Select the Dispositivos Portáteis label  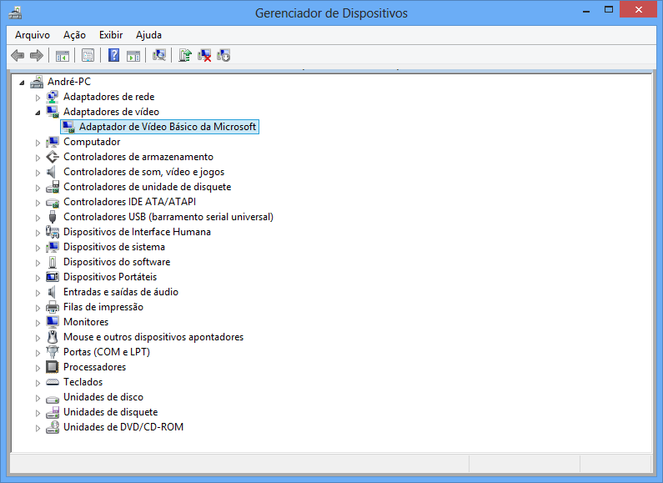(x=110, y=277)
